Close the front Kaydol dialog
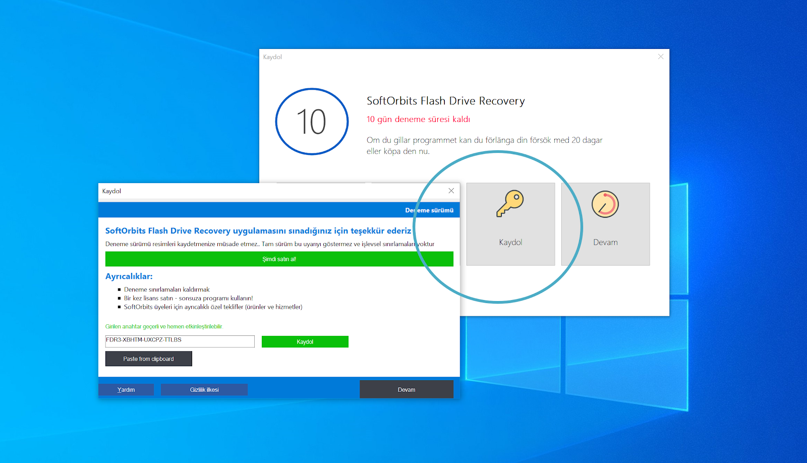The height and width of the screenshot is (463, 807). (x=451, y=191)
